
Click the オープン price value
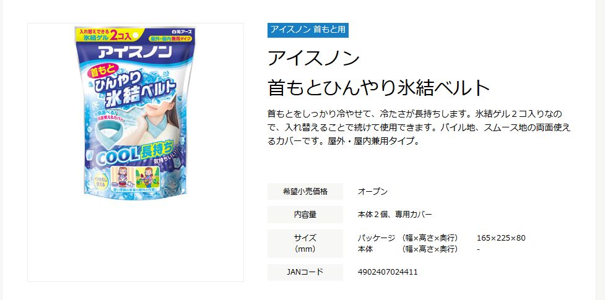(x=372, y=192)
